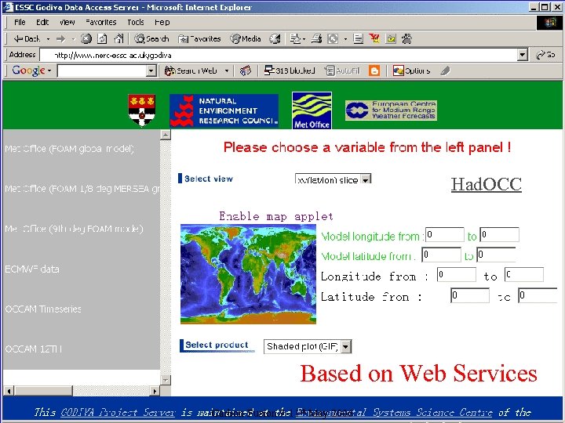Select Met Office FOAM 1/8 deg MERSEA
Viewport: 565px width, 423px height.
click(82, 189)
